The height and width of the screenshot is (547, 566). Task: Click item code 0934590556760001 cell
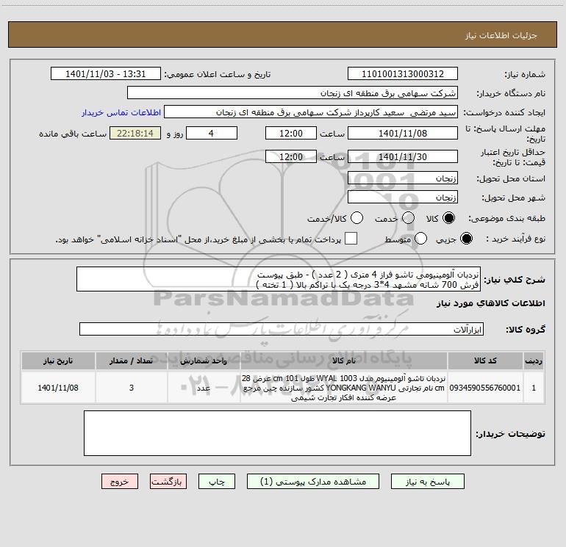coord(485,388)
